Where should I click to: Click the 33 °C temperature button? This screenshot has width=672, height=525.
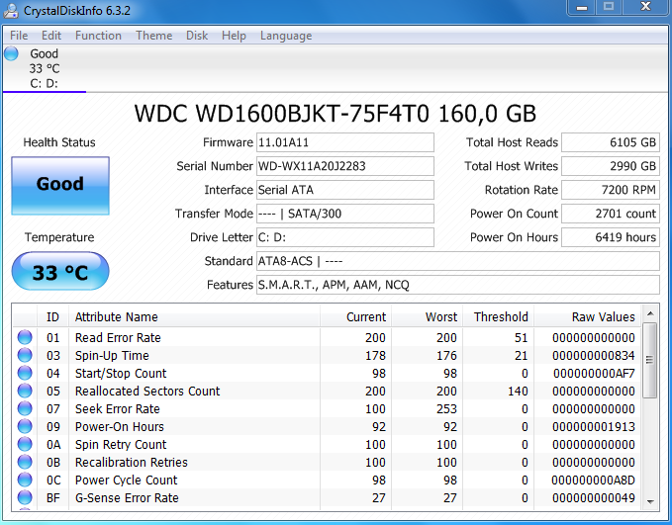(60, 271)
